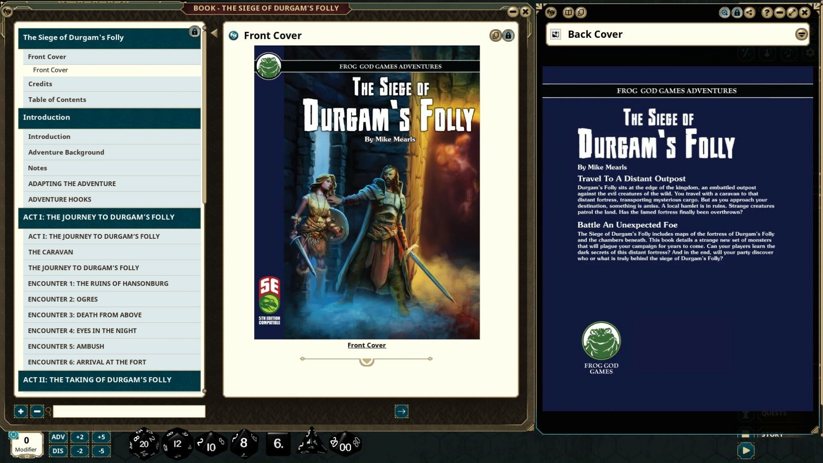The height and width of the screenshot is (463, 823).
Task: Select Encounter 2: Ogres in the index
Action: pos(63,299)
